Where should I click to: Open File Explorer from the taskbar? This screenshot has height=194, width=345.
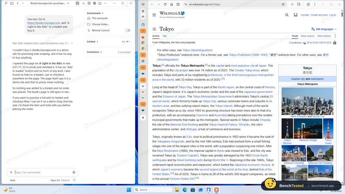pyautogui.click(x=177, y=190)
